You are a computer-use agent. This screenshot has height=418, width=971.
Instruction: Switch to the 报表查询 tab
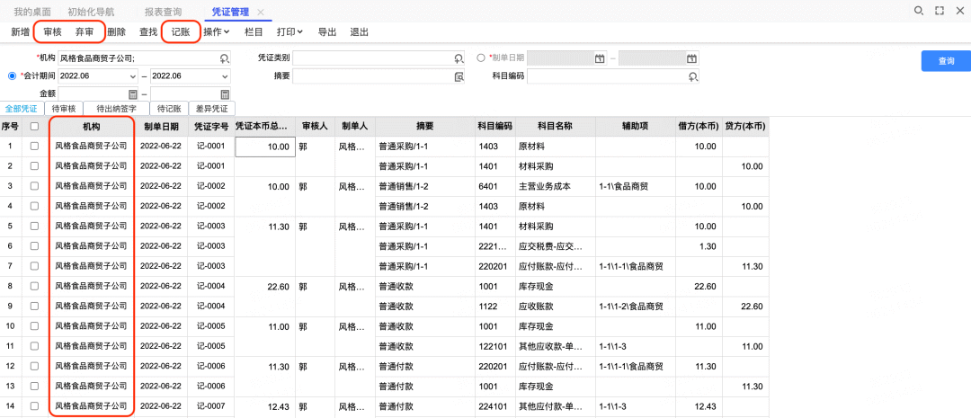163,12
